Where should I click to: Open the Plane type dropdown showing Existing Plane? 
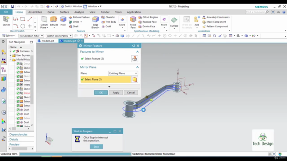pos(123,73)
